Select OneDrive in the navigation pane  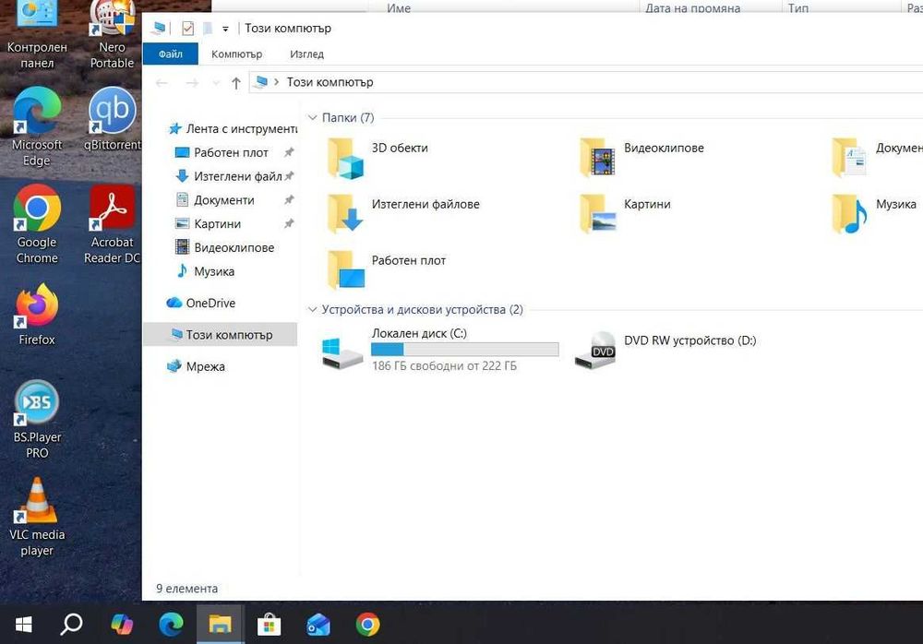pyautogui.click(x=200, y=304)
